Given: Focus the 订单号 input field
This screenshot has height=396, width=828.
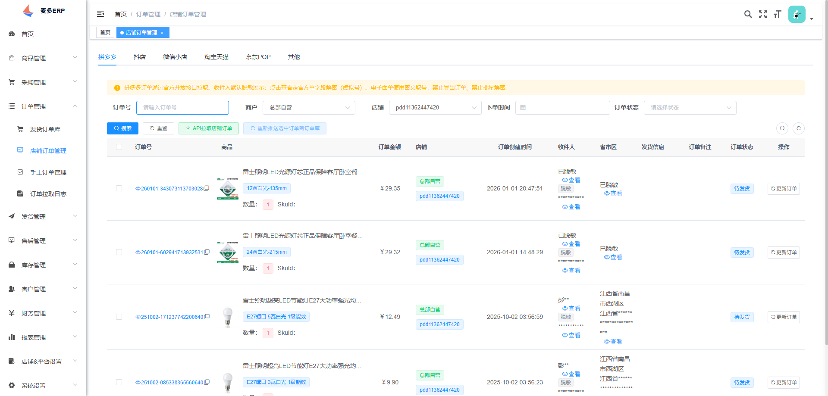Looking at the screenshot, I should pyautogui.click(x=182, y=108).
